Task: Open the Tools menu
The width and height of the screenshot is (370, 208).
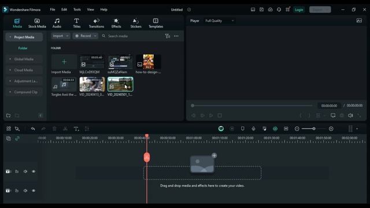Action: pyautogui.click(x=77, y=10)
